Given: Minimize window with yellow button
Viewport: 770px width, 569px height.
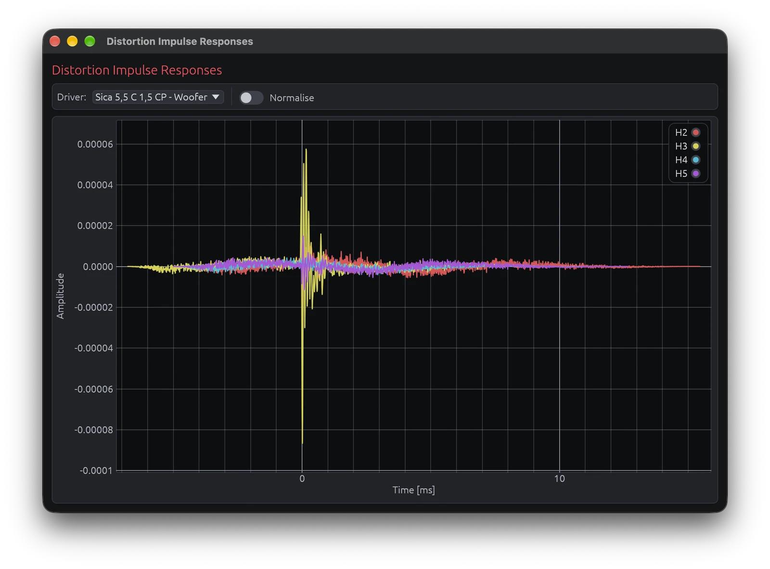Looking at the screenshot, I should coord(72,41).
